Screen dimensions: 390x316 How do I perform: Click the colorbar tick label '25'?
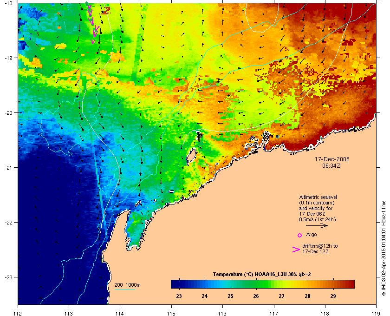click(x=230, y=296)
